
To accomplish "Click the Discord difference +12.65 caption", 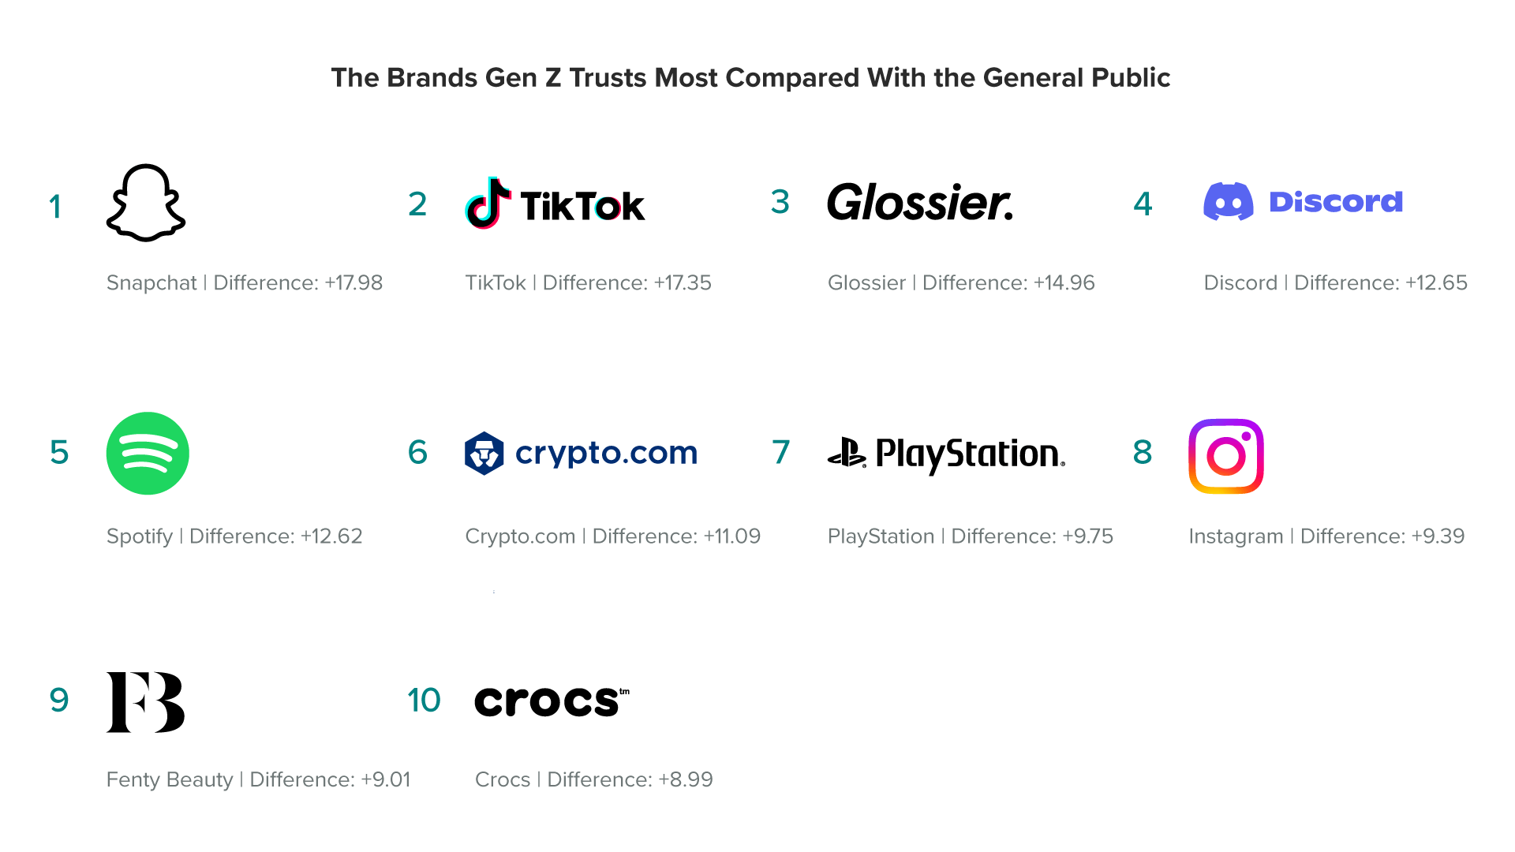I will [1335, 282].
